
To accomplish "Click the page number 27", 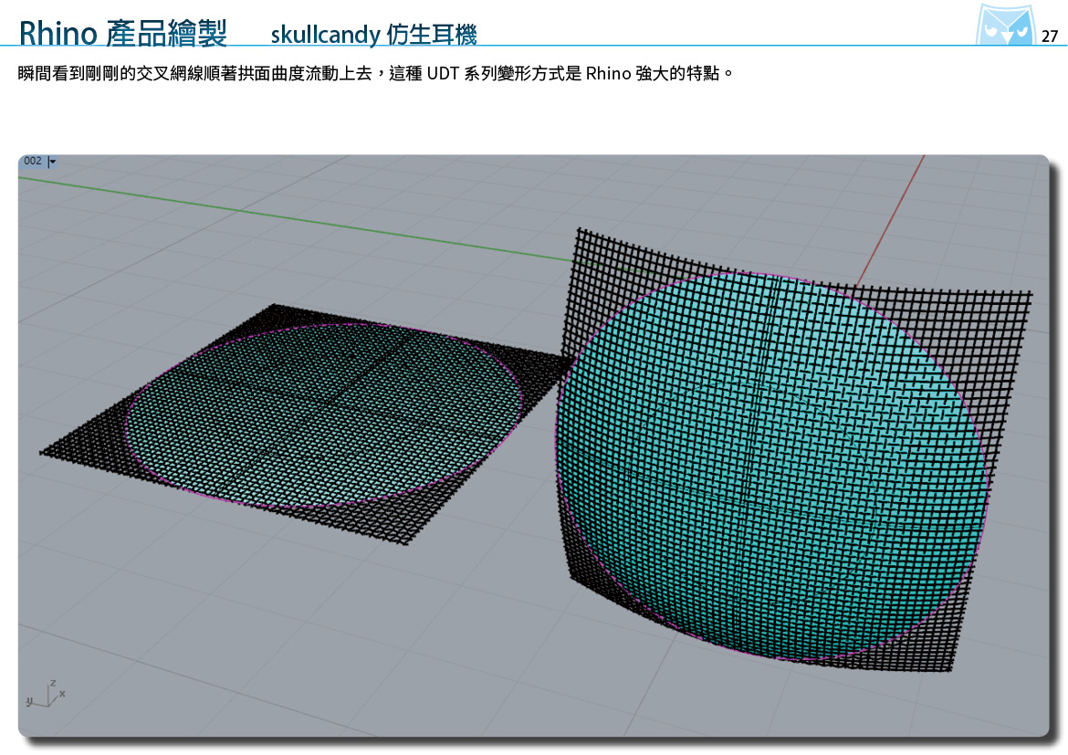I will pyautogui.click(x=1050, y=37).
